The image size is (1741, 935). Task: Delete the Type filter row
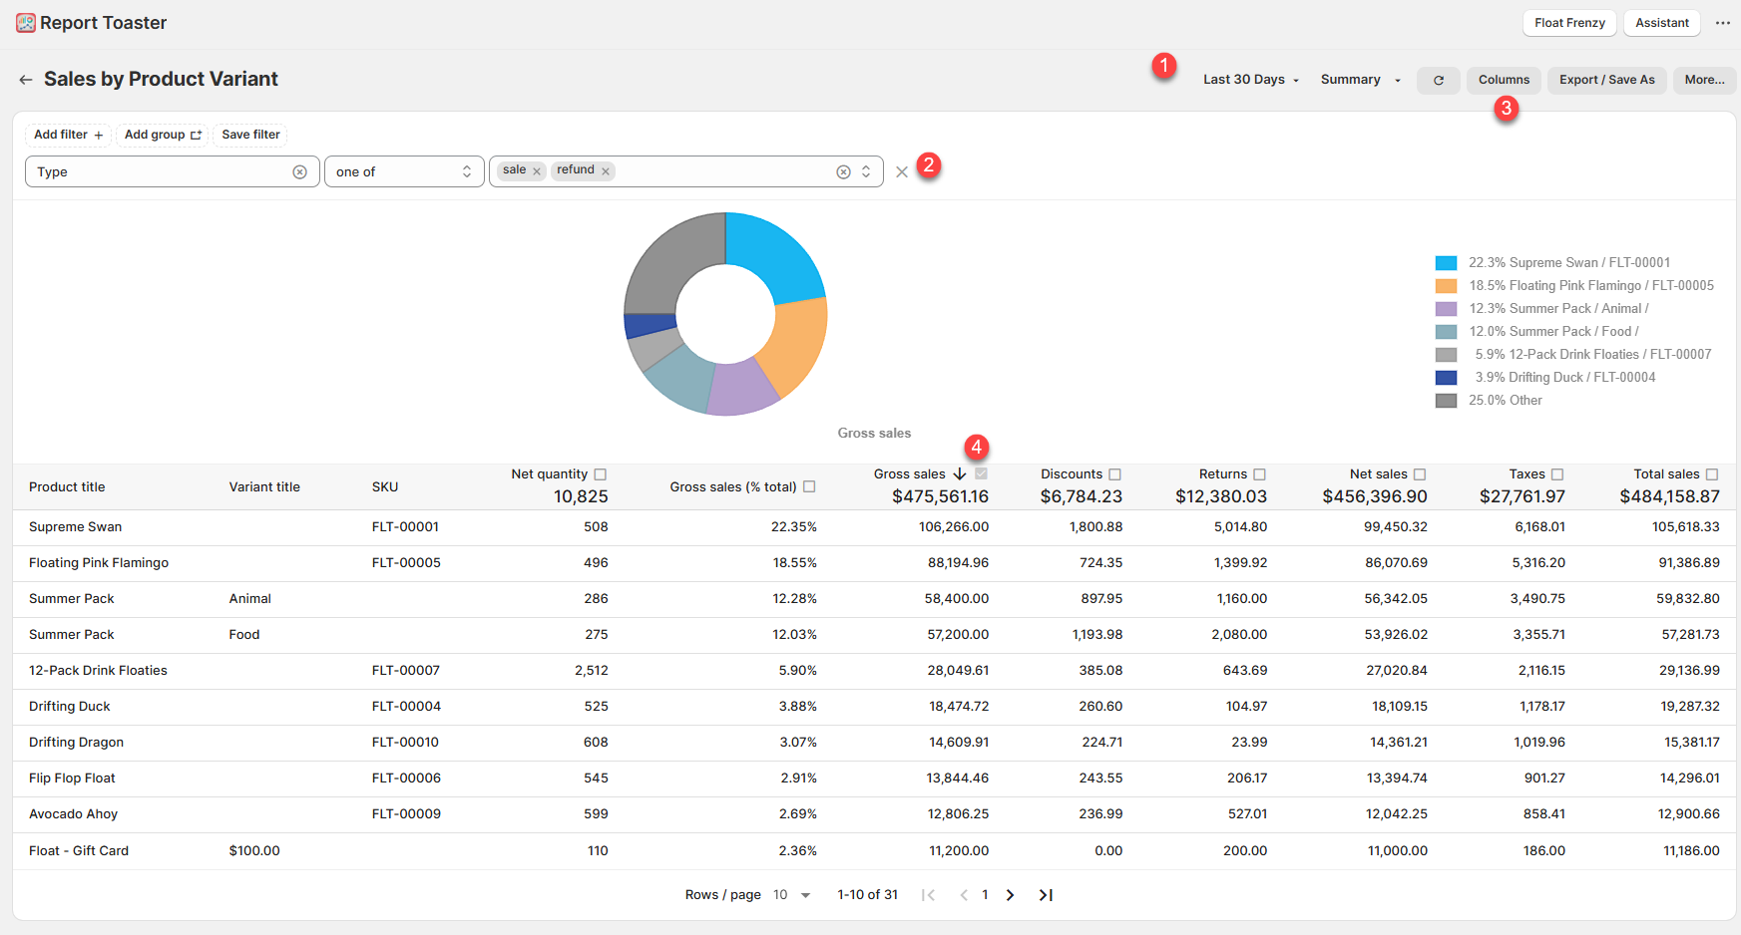(x=902, y=172)
